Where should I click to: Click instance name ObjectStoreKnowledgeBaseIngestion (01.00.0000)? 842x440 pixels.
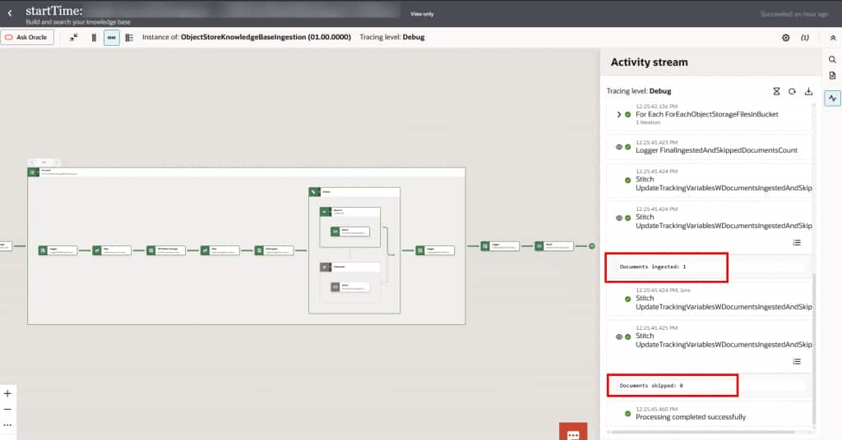click(x=266, y=38)
